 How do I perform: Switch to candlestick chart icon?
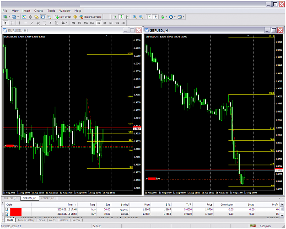click(x=121, y=17)
